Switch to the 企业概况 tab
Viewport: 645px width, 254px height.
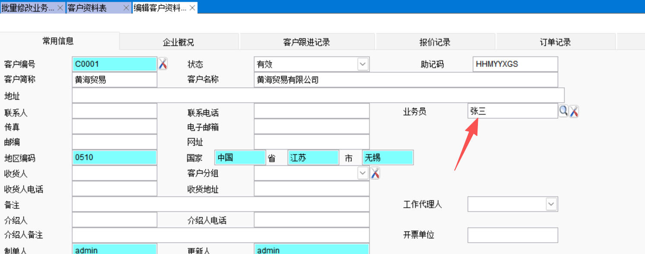(x=178, y=42)
